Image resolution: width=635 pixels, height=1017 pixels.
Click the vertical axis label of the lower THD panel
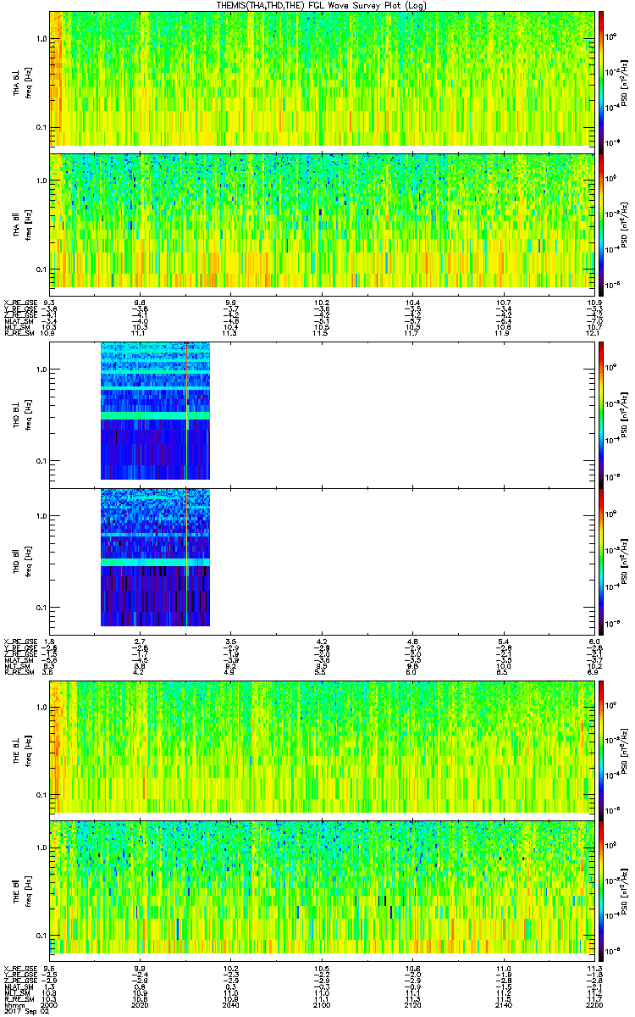click(22, 561)
